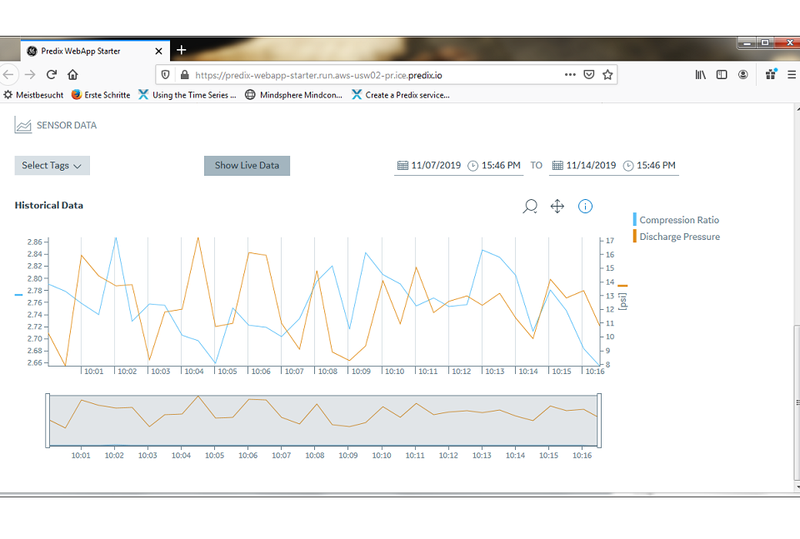Image resolution: width=800 pixels, height=539 pixels.
Task: Click the chart zoom magnifier icon
Action: pyautogui.click(x=530, y=207)
